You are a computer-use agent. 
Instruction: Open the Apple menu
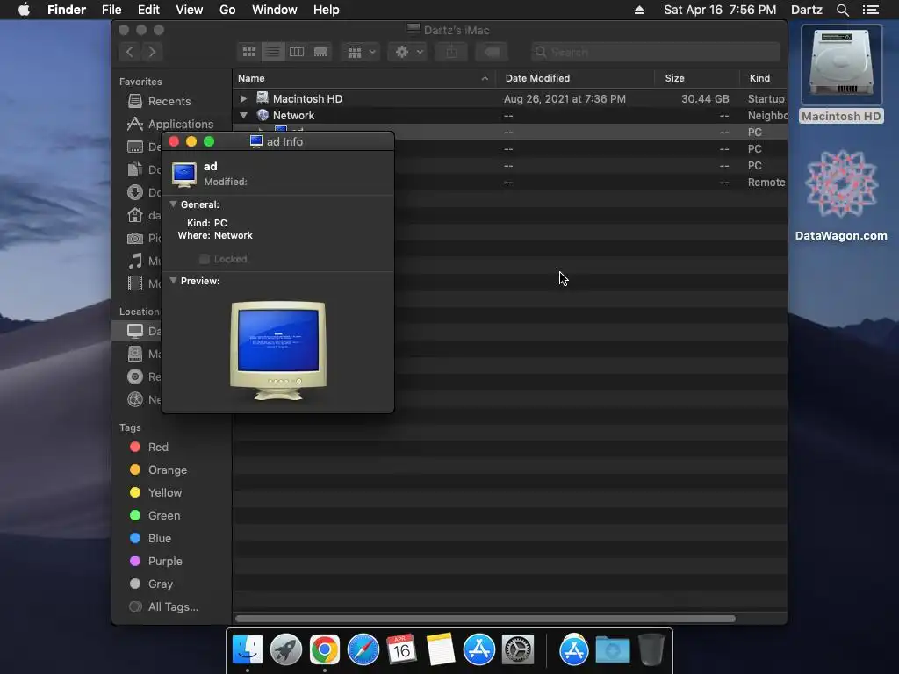[x=24, y=10]
